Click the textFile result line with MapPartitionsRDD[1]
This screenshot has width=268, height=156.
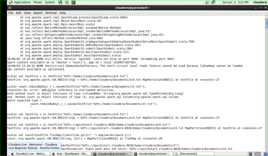coord(113,80)
